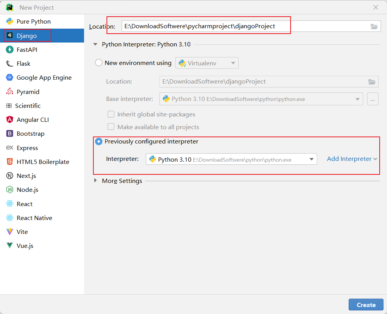387x314 pixels.
Task: Click the Angular CLI shield icon
Action: 10,119
